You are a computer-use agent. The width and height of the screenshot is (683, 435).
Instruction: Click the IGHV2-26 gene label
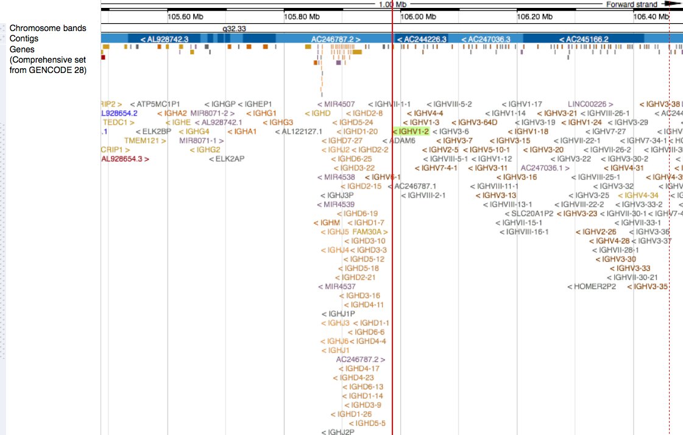tap(596, 232)
